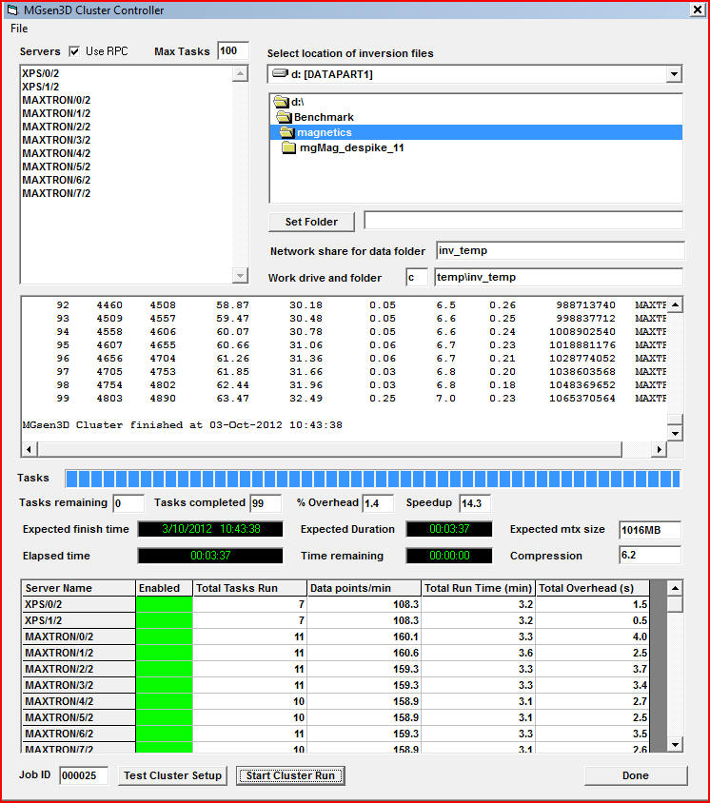
Task: Click the Compression value field
Action: pos(650,555)
